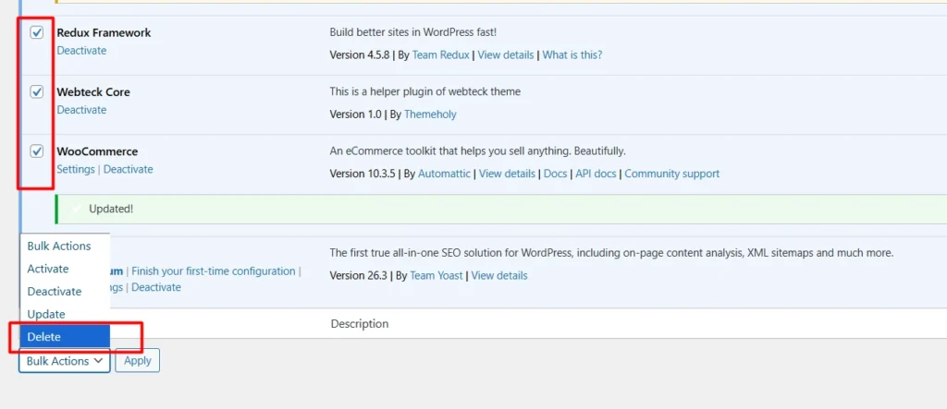Deactivate the Yoast SEO plugin
This screenshot has height=409, width=947.
click(x=155, y=287)
